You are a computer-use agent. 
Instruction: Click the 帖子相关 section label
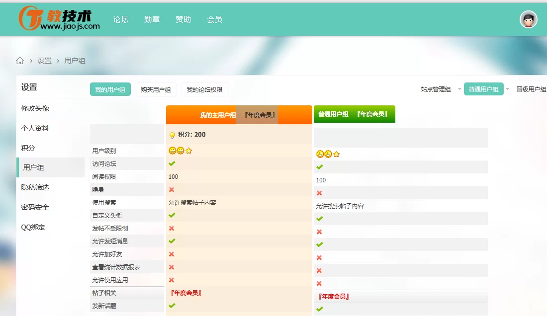pyautogui.click(x=104, y=293)
